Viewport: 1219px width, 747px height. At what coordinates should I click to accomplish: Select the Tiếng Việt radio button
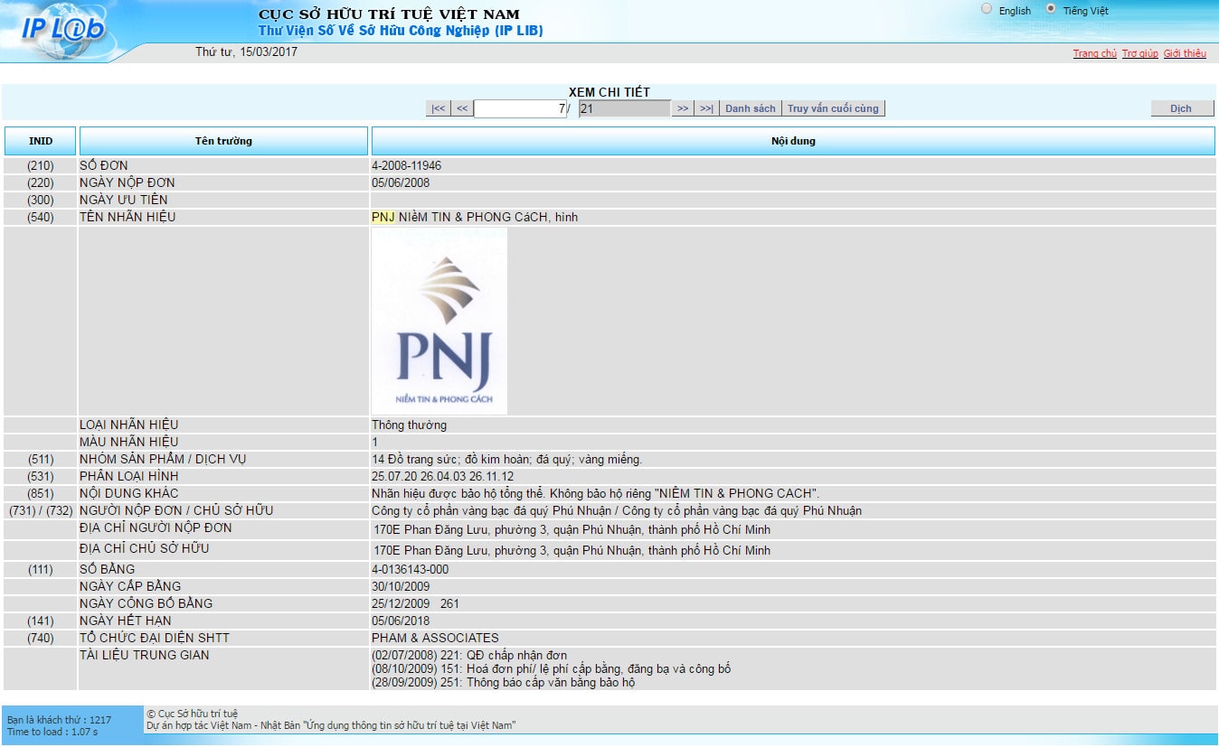1050,9
